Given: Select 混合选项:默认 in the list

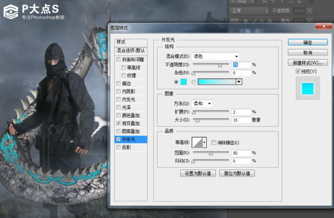Looking at the screenshot, I should (131, 51).
